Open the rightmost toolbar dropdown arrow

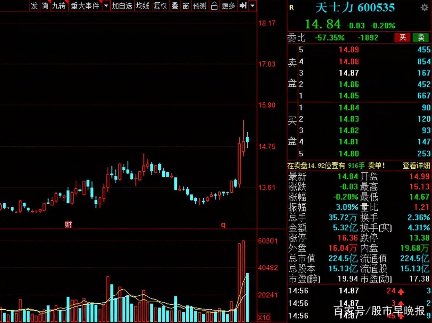[x=252, y=6]
